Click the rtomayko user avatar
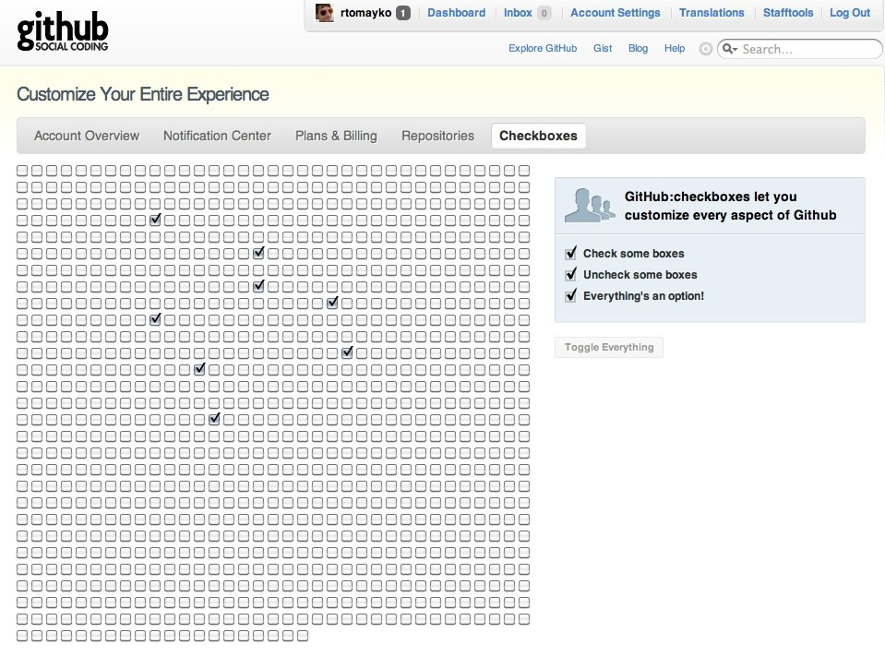Viewport: 885px width, 656px height. (325, 13)
